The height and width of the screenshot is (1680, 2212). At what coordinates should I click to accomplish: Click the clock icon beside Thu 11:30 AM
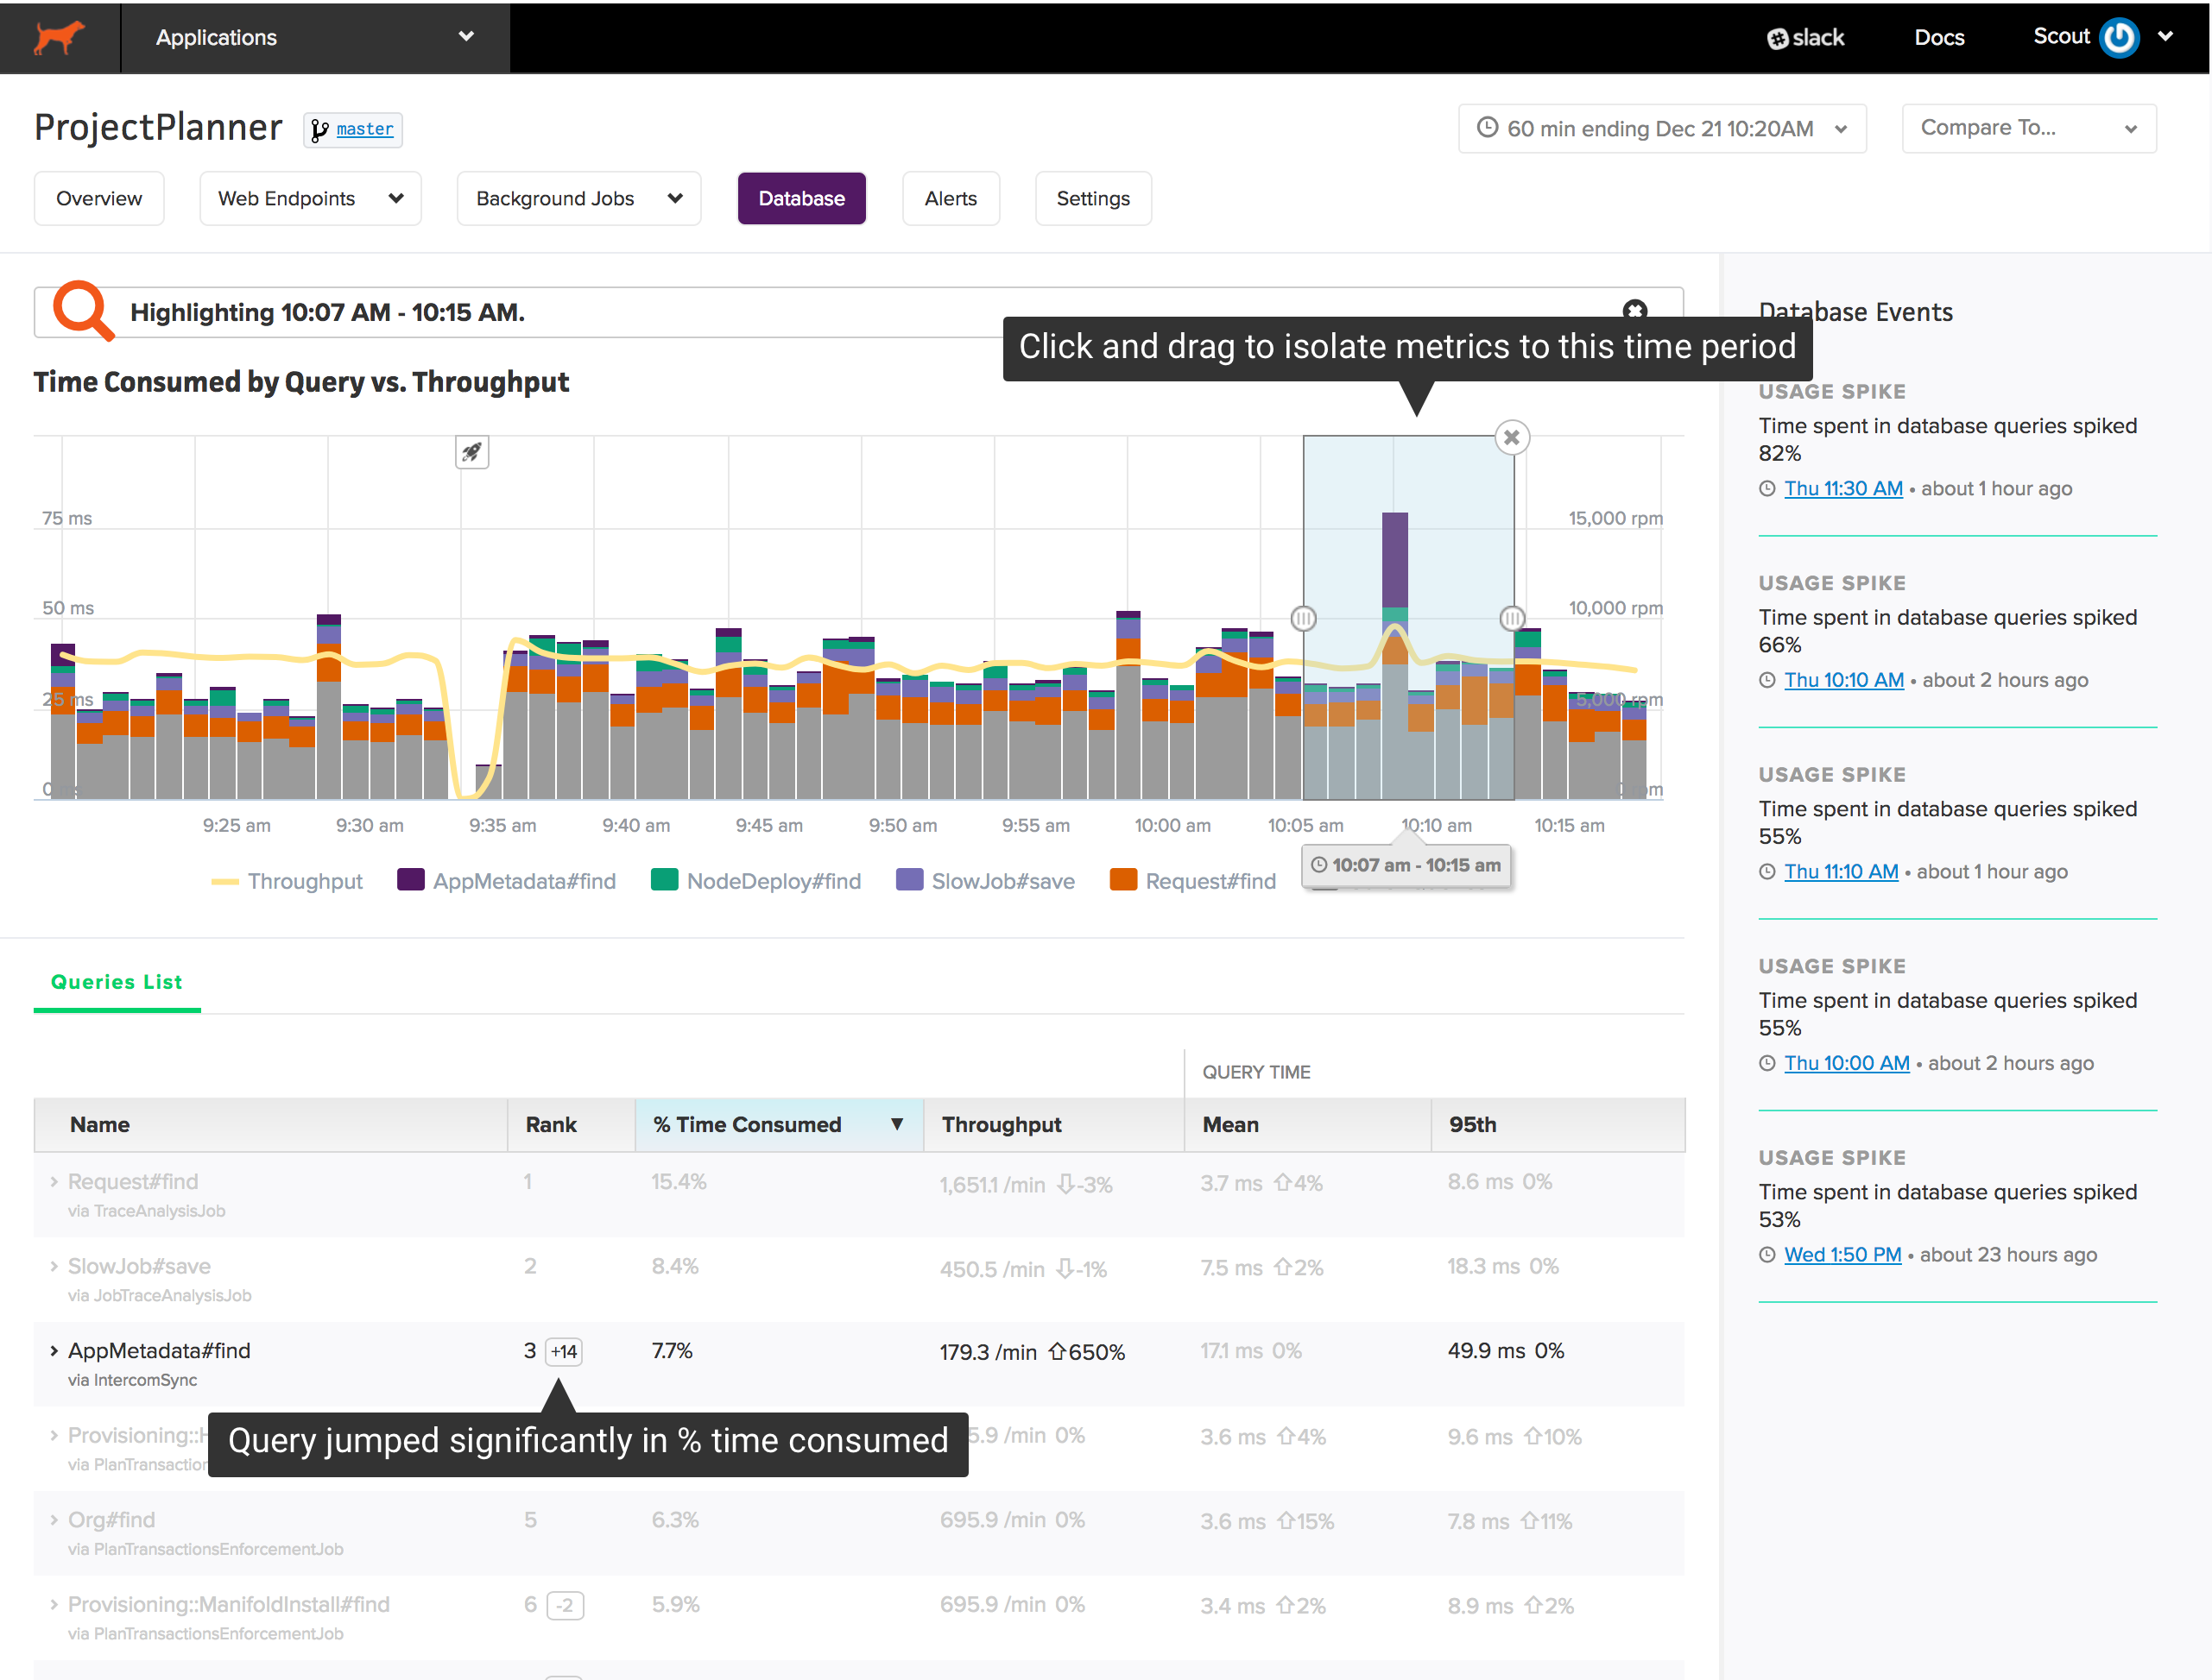tap(1768, 489)
